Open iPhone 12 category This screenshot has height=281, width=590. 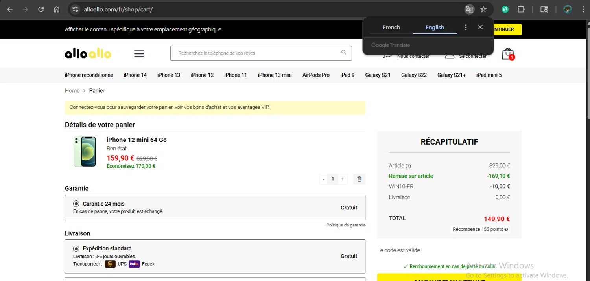pyautogui.click(x=202, y=75)
